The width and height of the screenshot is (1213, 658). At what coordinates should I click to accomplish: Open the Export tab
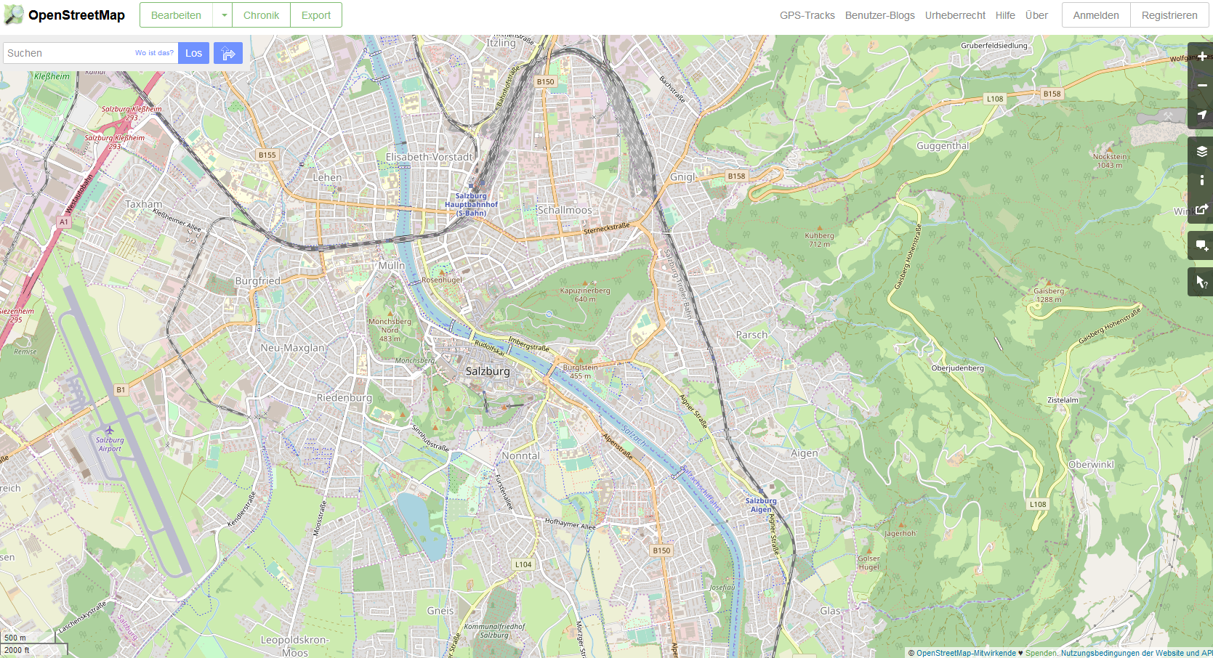(x=315, y=15)
